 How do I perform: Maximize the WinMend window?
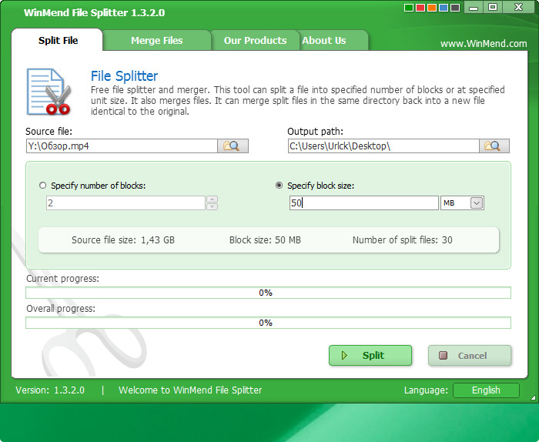tap(493, 7)
